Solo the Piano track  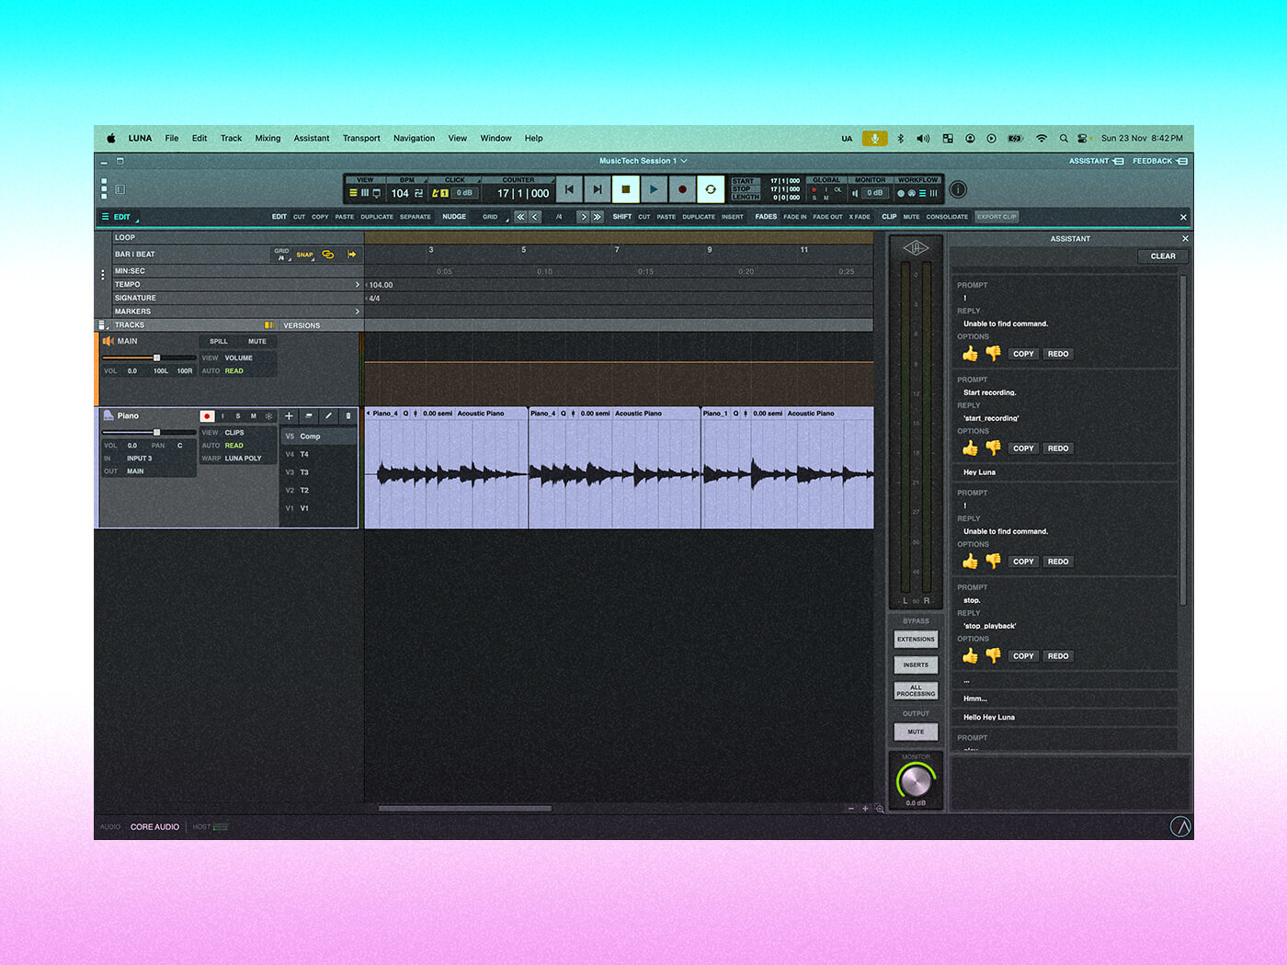238,416
